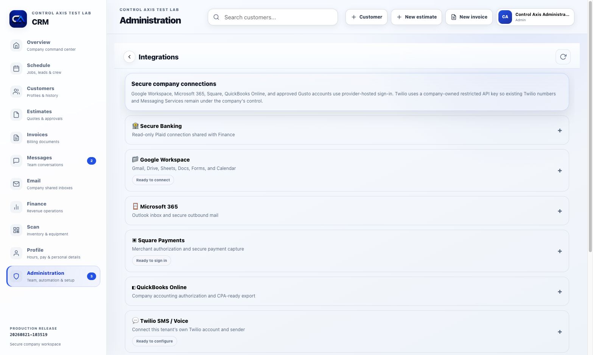Create a New estimate

tap(416, 17)
